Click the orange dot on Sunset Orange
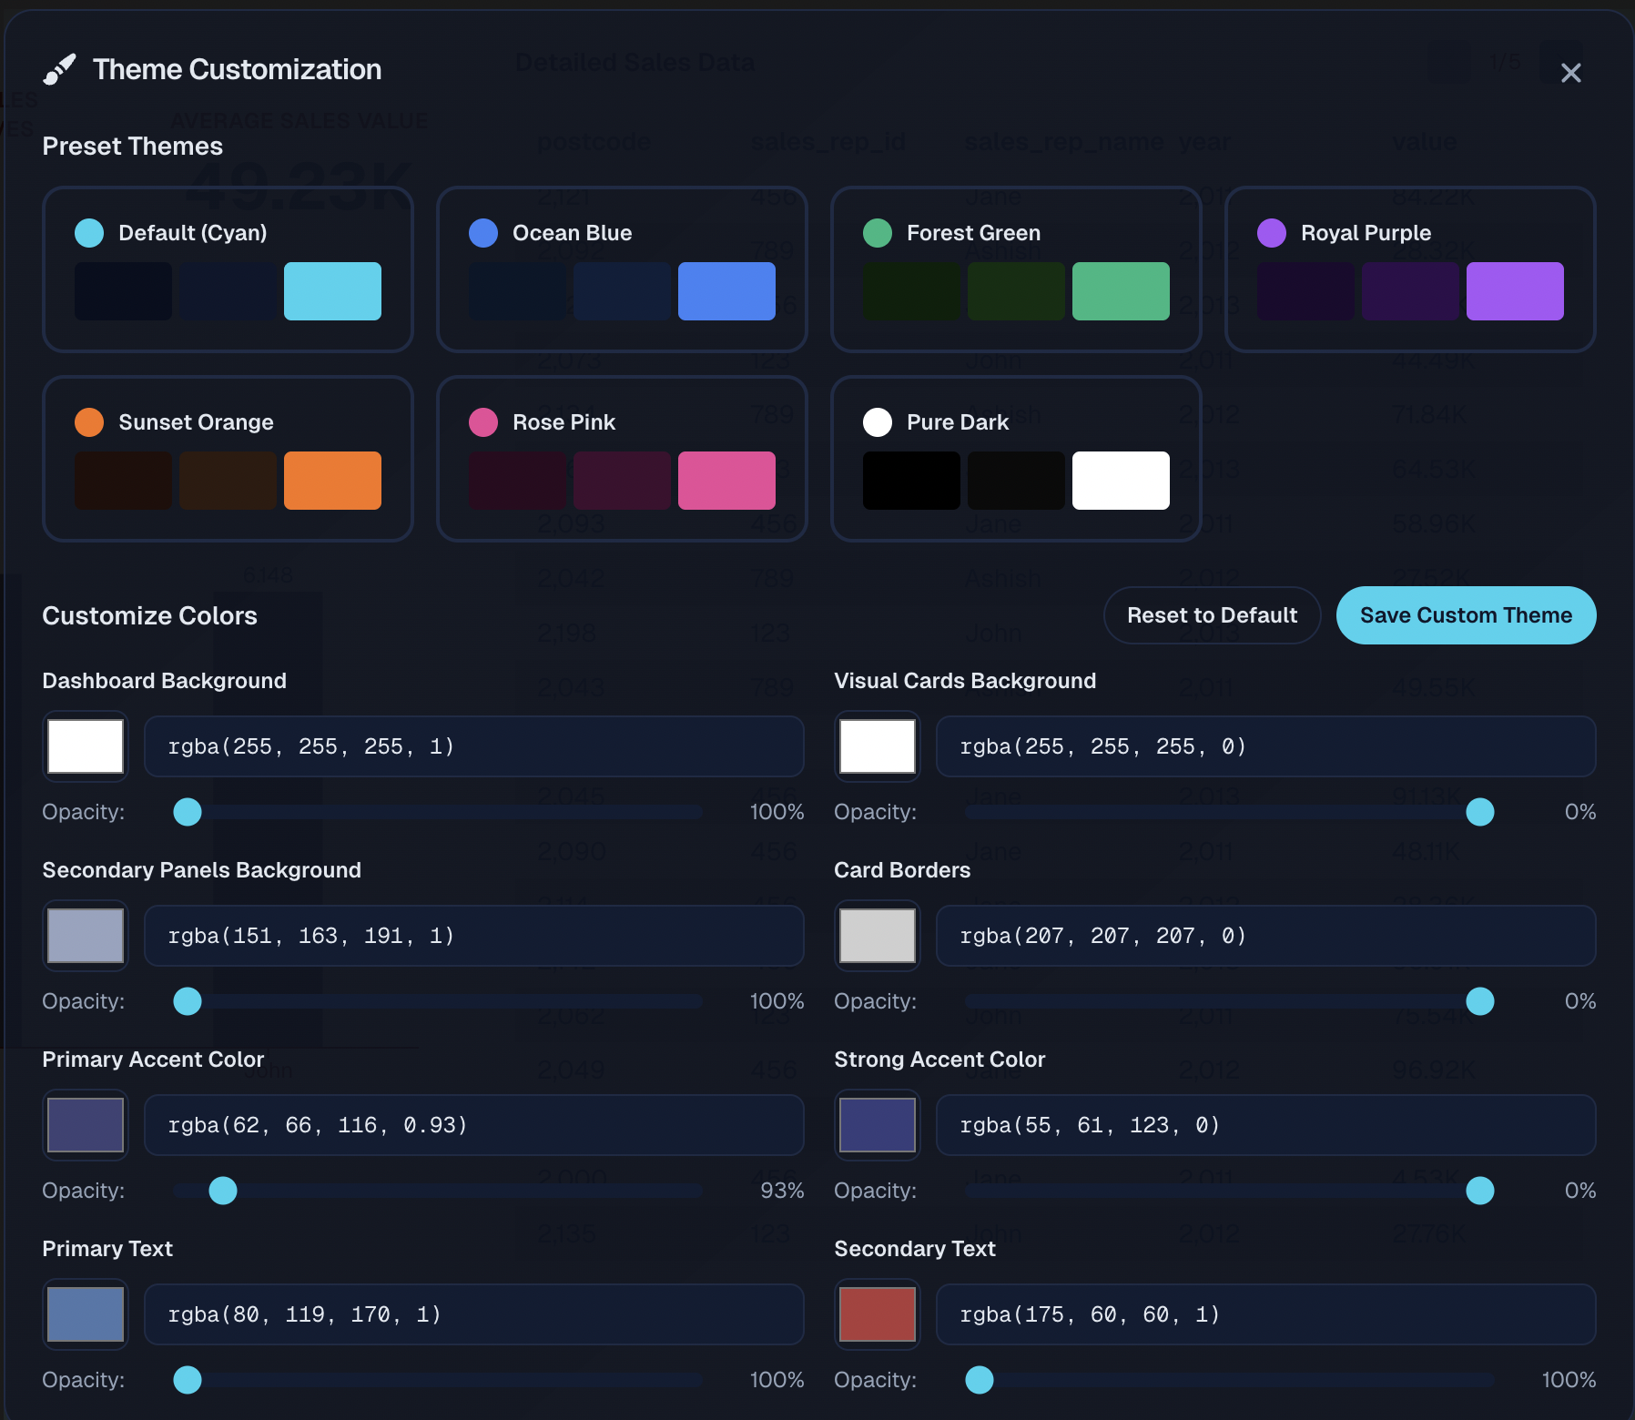Screen dimensions: 1635x1420 (x=89, y=421)
